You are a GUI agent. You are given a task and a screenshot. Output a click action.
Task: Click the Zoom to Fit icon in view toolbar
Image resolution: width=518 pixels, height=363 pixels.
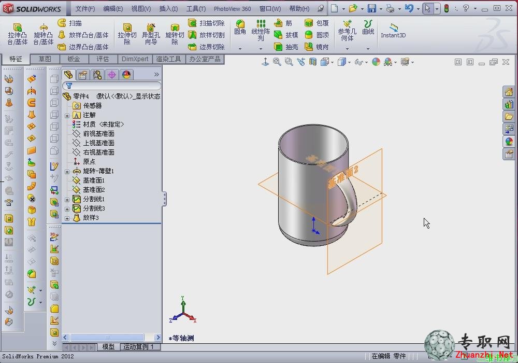[277, 62]
